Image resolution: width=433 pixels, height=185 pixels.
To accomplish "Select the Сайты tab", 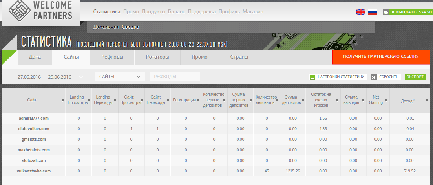I will click(71, 57).
